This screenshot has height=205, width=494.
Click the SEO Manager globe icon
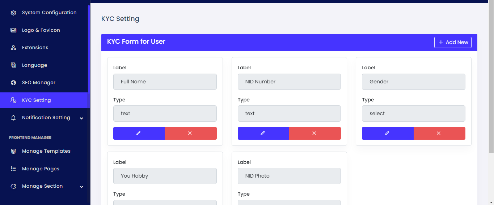tap(13, 83)
